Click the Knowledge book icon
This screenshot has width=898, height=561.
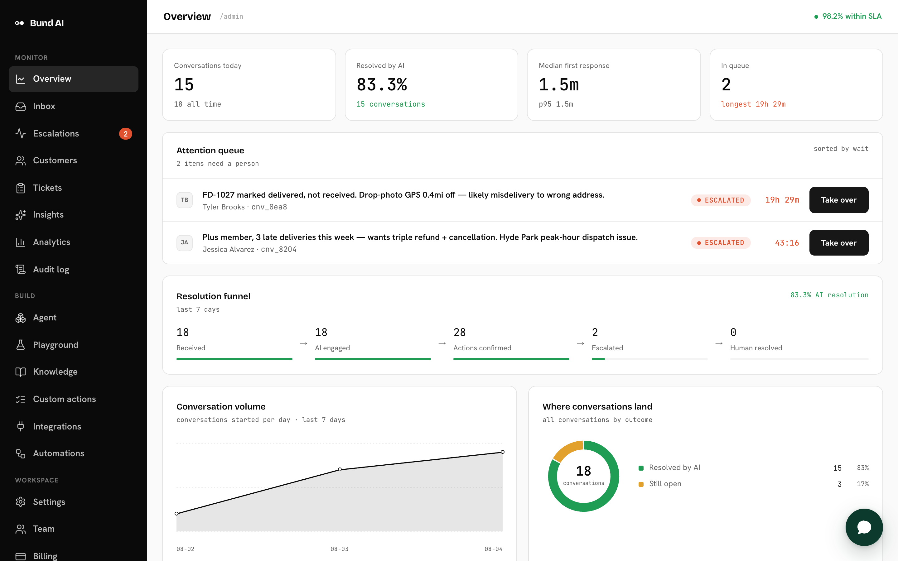20,372
